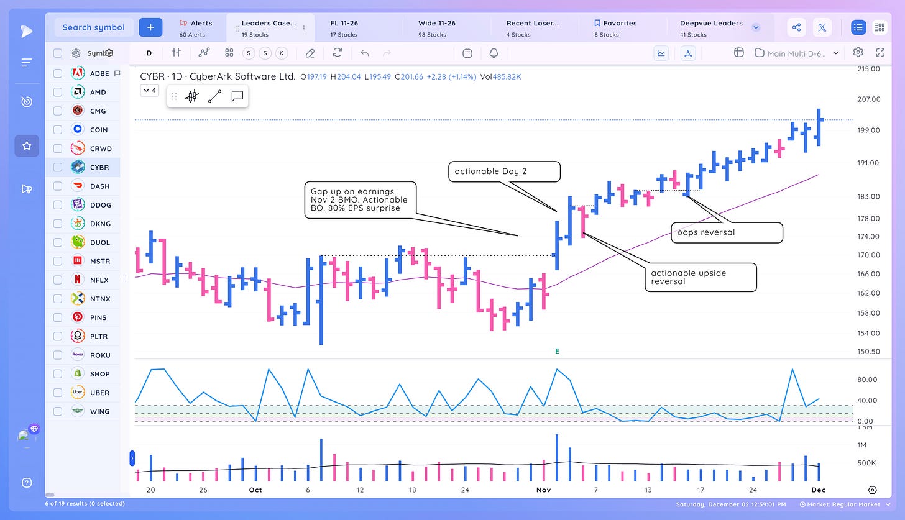905x520 pixels.
Task: Check the CRWD row checkbox
Action: coord(58,148)
